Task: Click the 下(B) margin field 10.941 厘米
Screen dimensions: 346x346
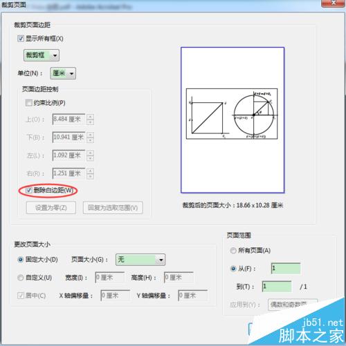Action: (69, 137)
